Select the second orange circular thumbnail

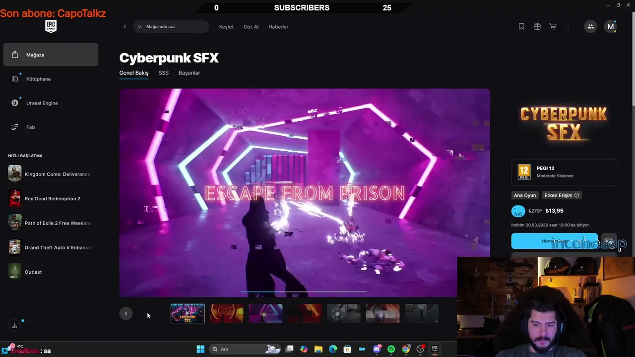pyautogui.click(x=227, y=313)
